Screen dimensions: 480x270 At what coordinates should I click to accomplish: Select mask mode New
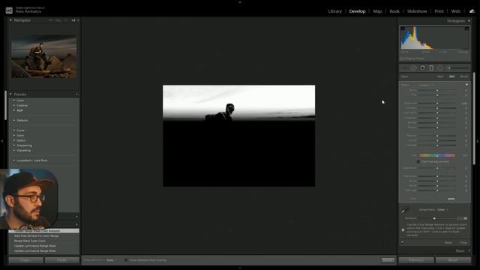440,76
